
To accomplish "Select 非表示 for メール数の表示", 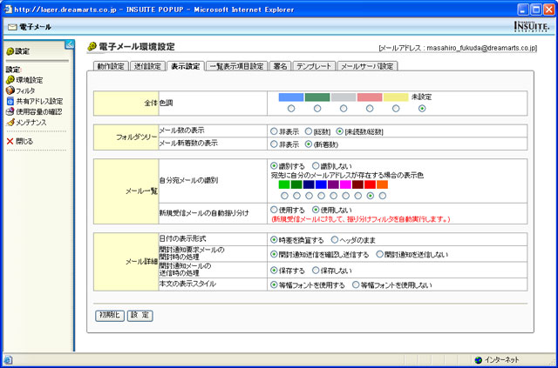I will (274, 131).
